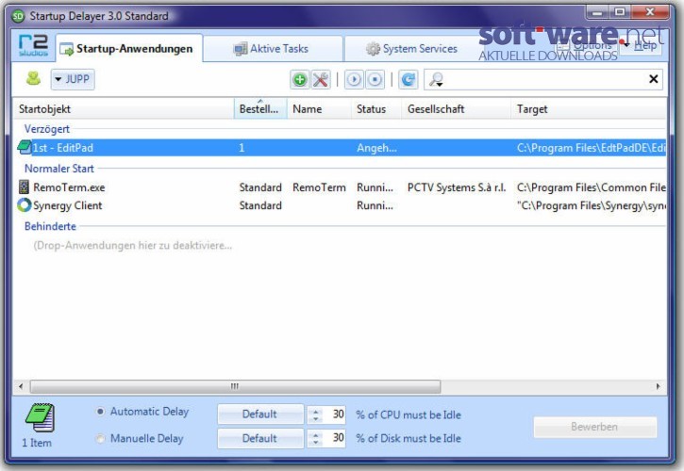Click the r2 studios logo

pyautogui.click(x=33, y=45)
